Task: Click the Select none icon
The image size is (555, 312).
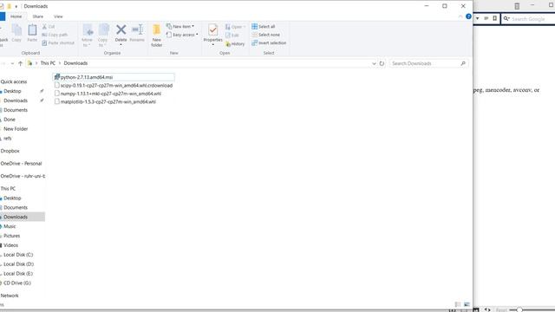Action: pos(254,35)
